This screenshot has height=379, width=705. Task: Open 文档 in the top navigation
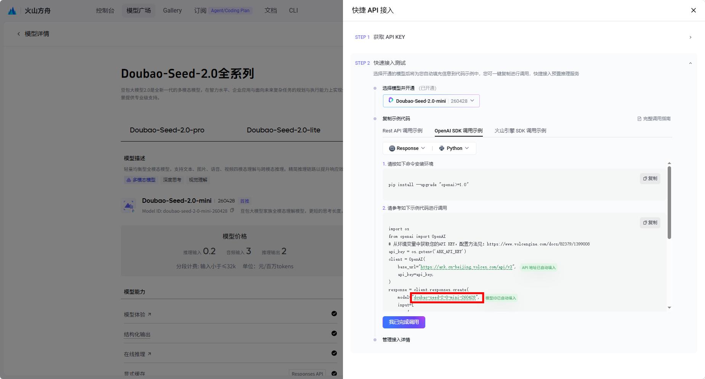point(271,11)
